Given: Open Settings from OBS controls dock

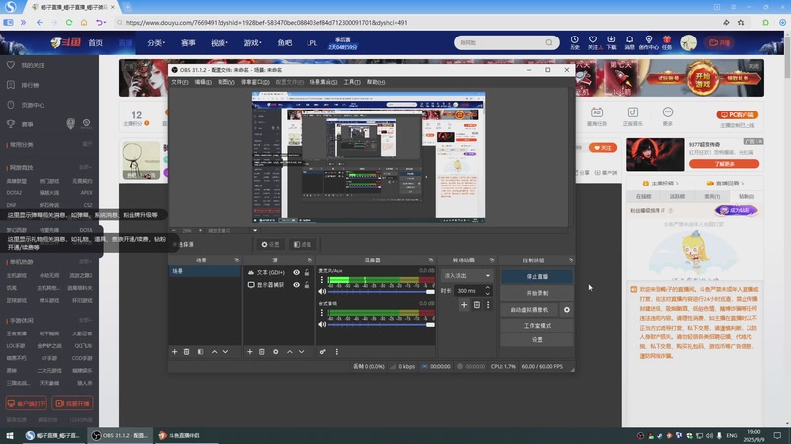Looking at the screenshot, I should (537, 340).
